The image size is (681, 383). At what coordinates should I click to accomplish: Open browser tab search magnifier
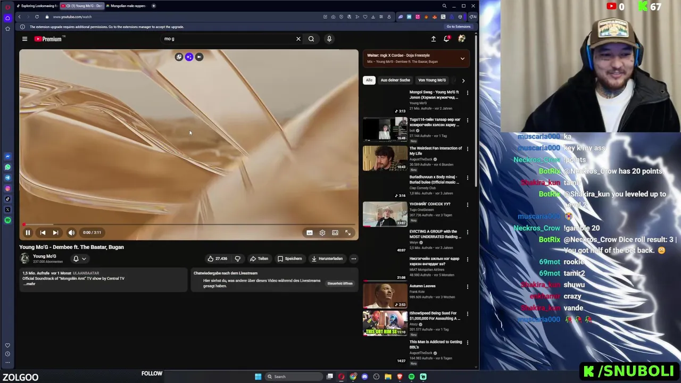[444, 6]
